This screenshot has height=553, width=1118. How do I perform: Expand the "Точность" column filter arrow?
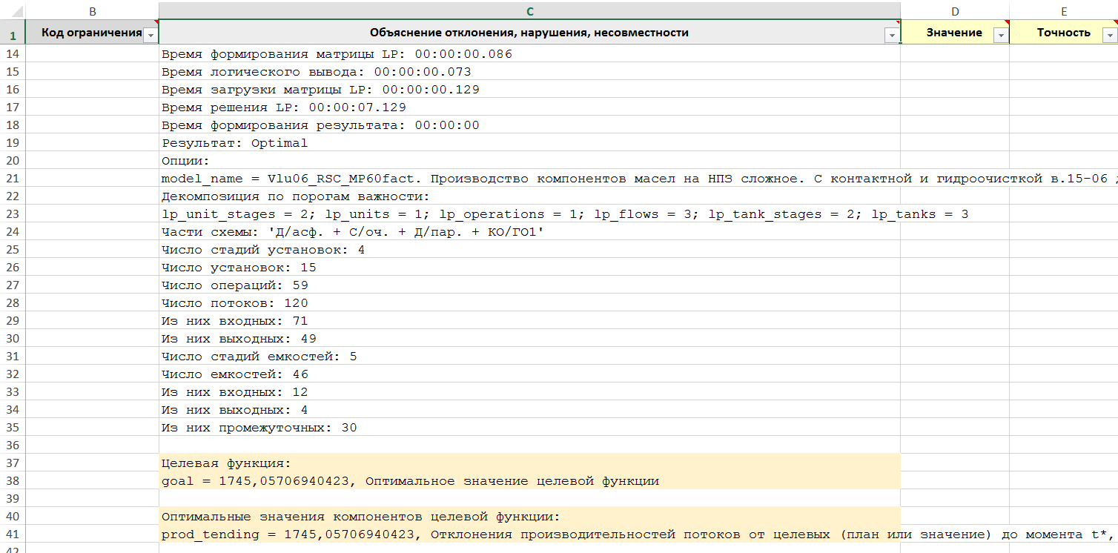1109,36
